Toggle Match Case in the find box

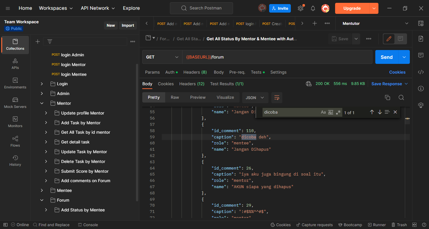coord(323,112)
